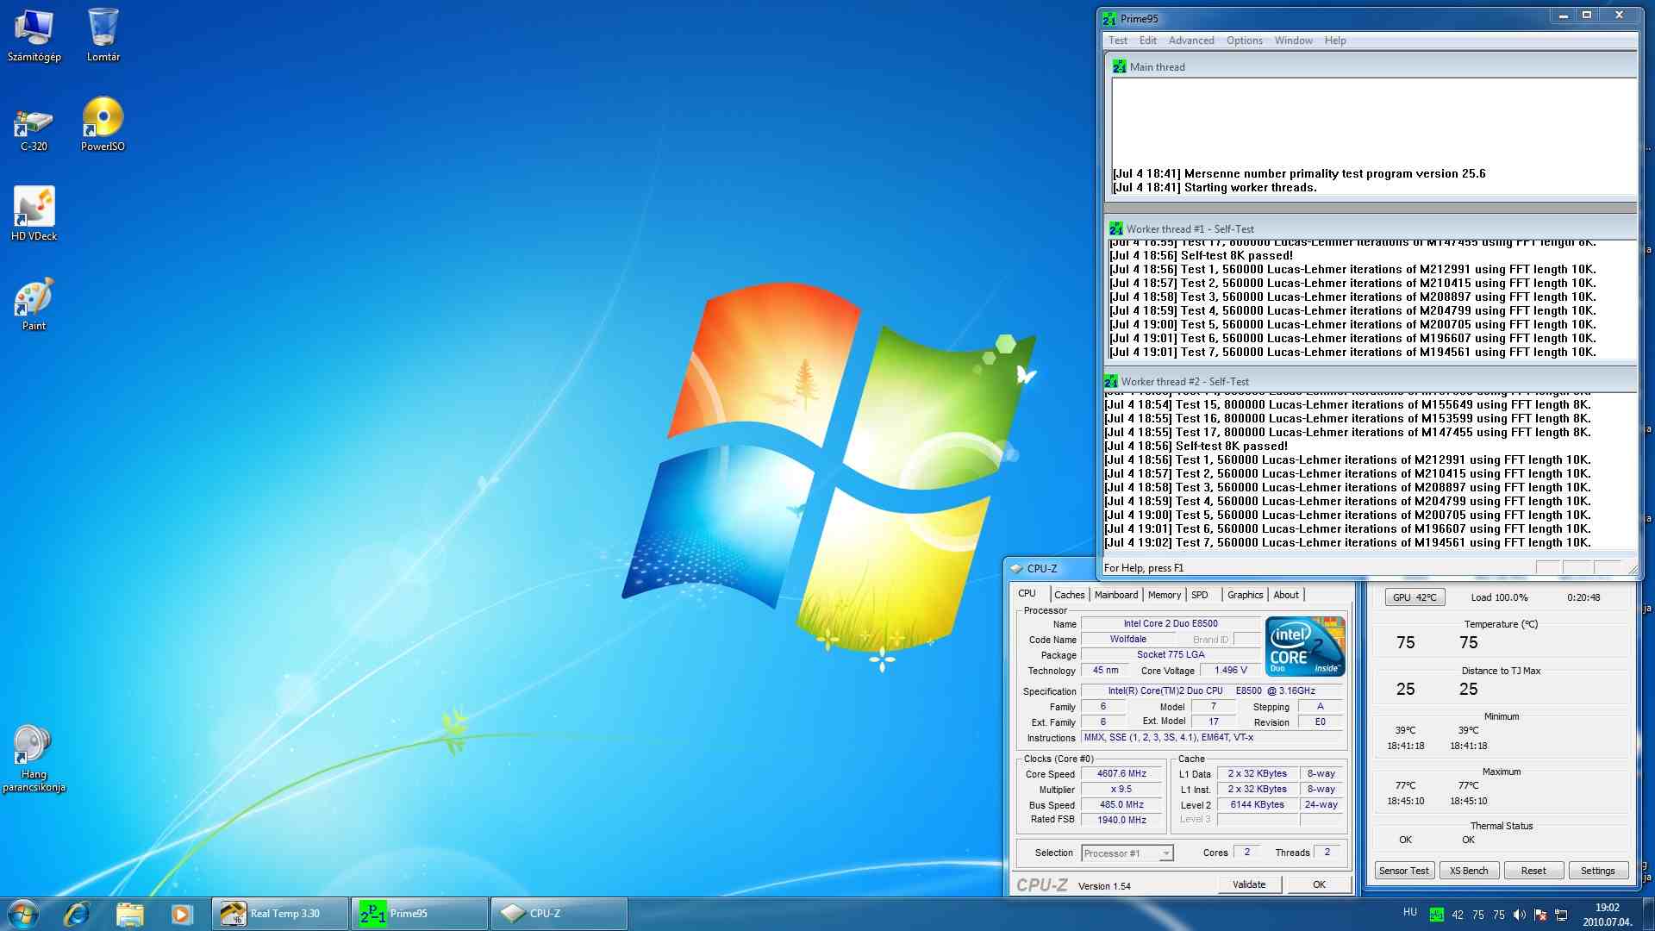Switch to Prime95 taskbar button

[422, 914]
